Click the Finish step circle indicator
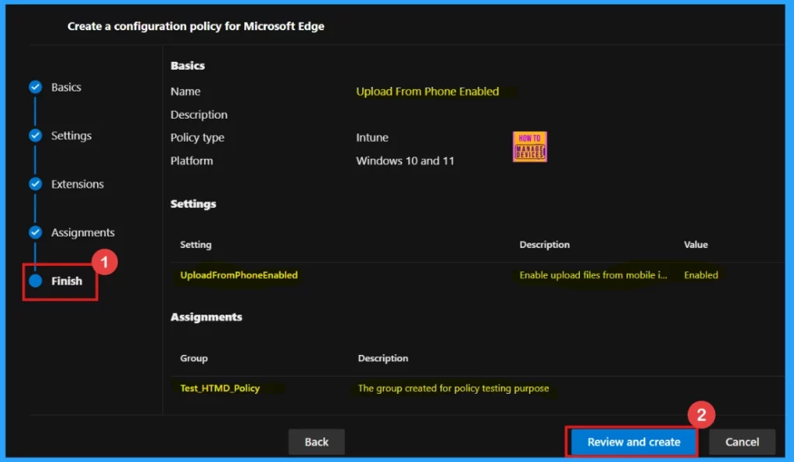The image size is (794, 462). 36,281
